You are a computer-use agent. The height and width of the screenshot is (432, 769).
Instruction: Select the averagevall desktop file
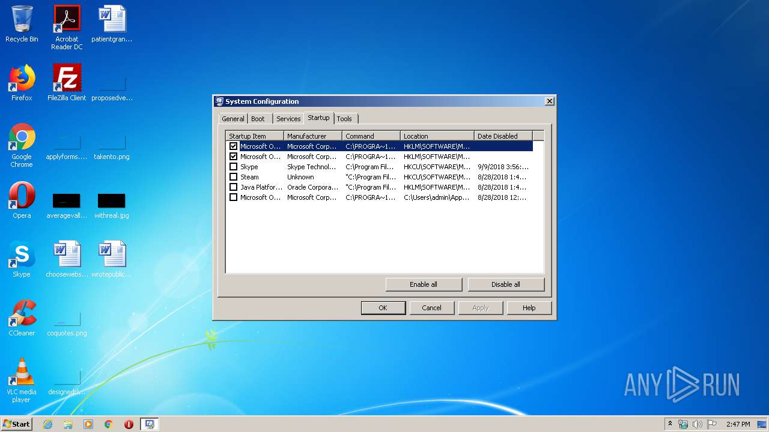tap(67, 205)
